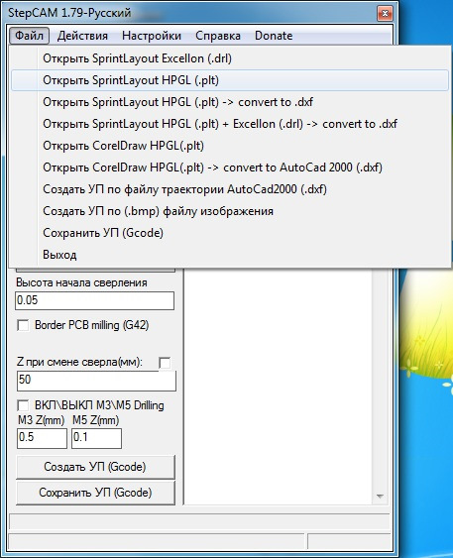The height and width of the screenshot is (558, 453).
Task: Open the Действия menu
Action: pos(82,36)
